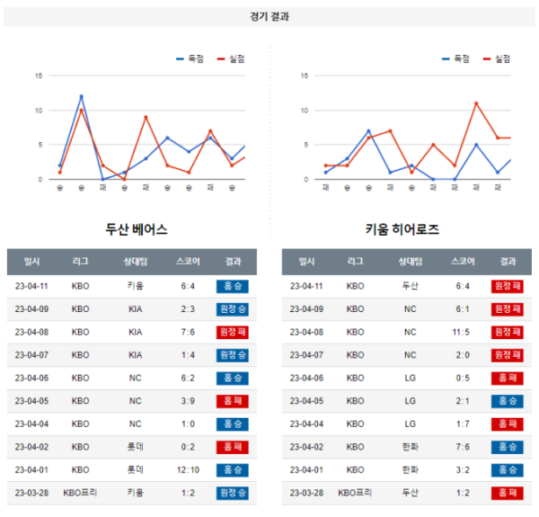Click KBO league cell for 23-04-04 in Doosan table

(x=81, y=424)
